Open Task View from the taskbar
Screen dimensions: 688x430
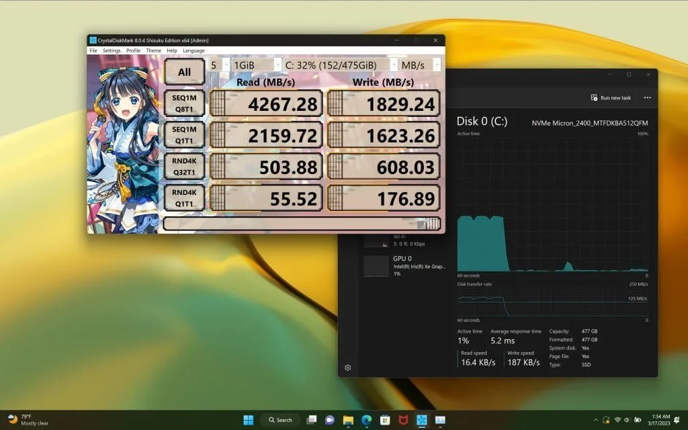311,420
